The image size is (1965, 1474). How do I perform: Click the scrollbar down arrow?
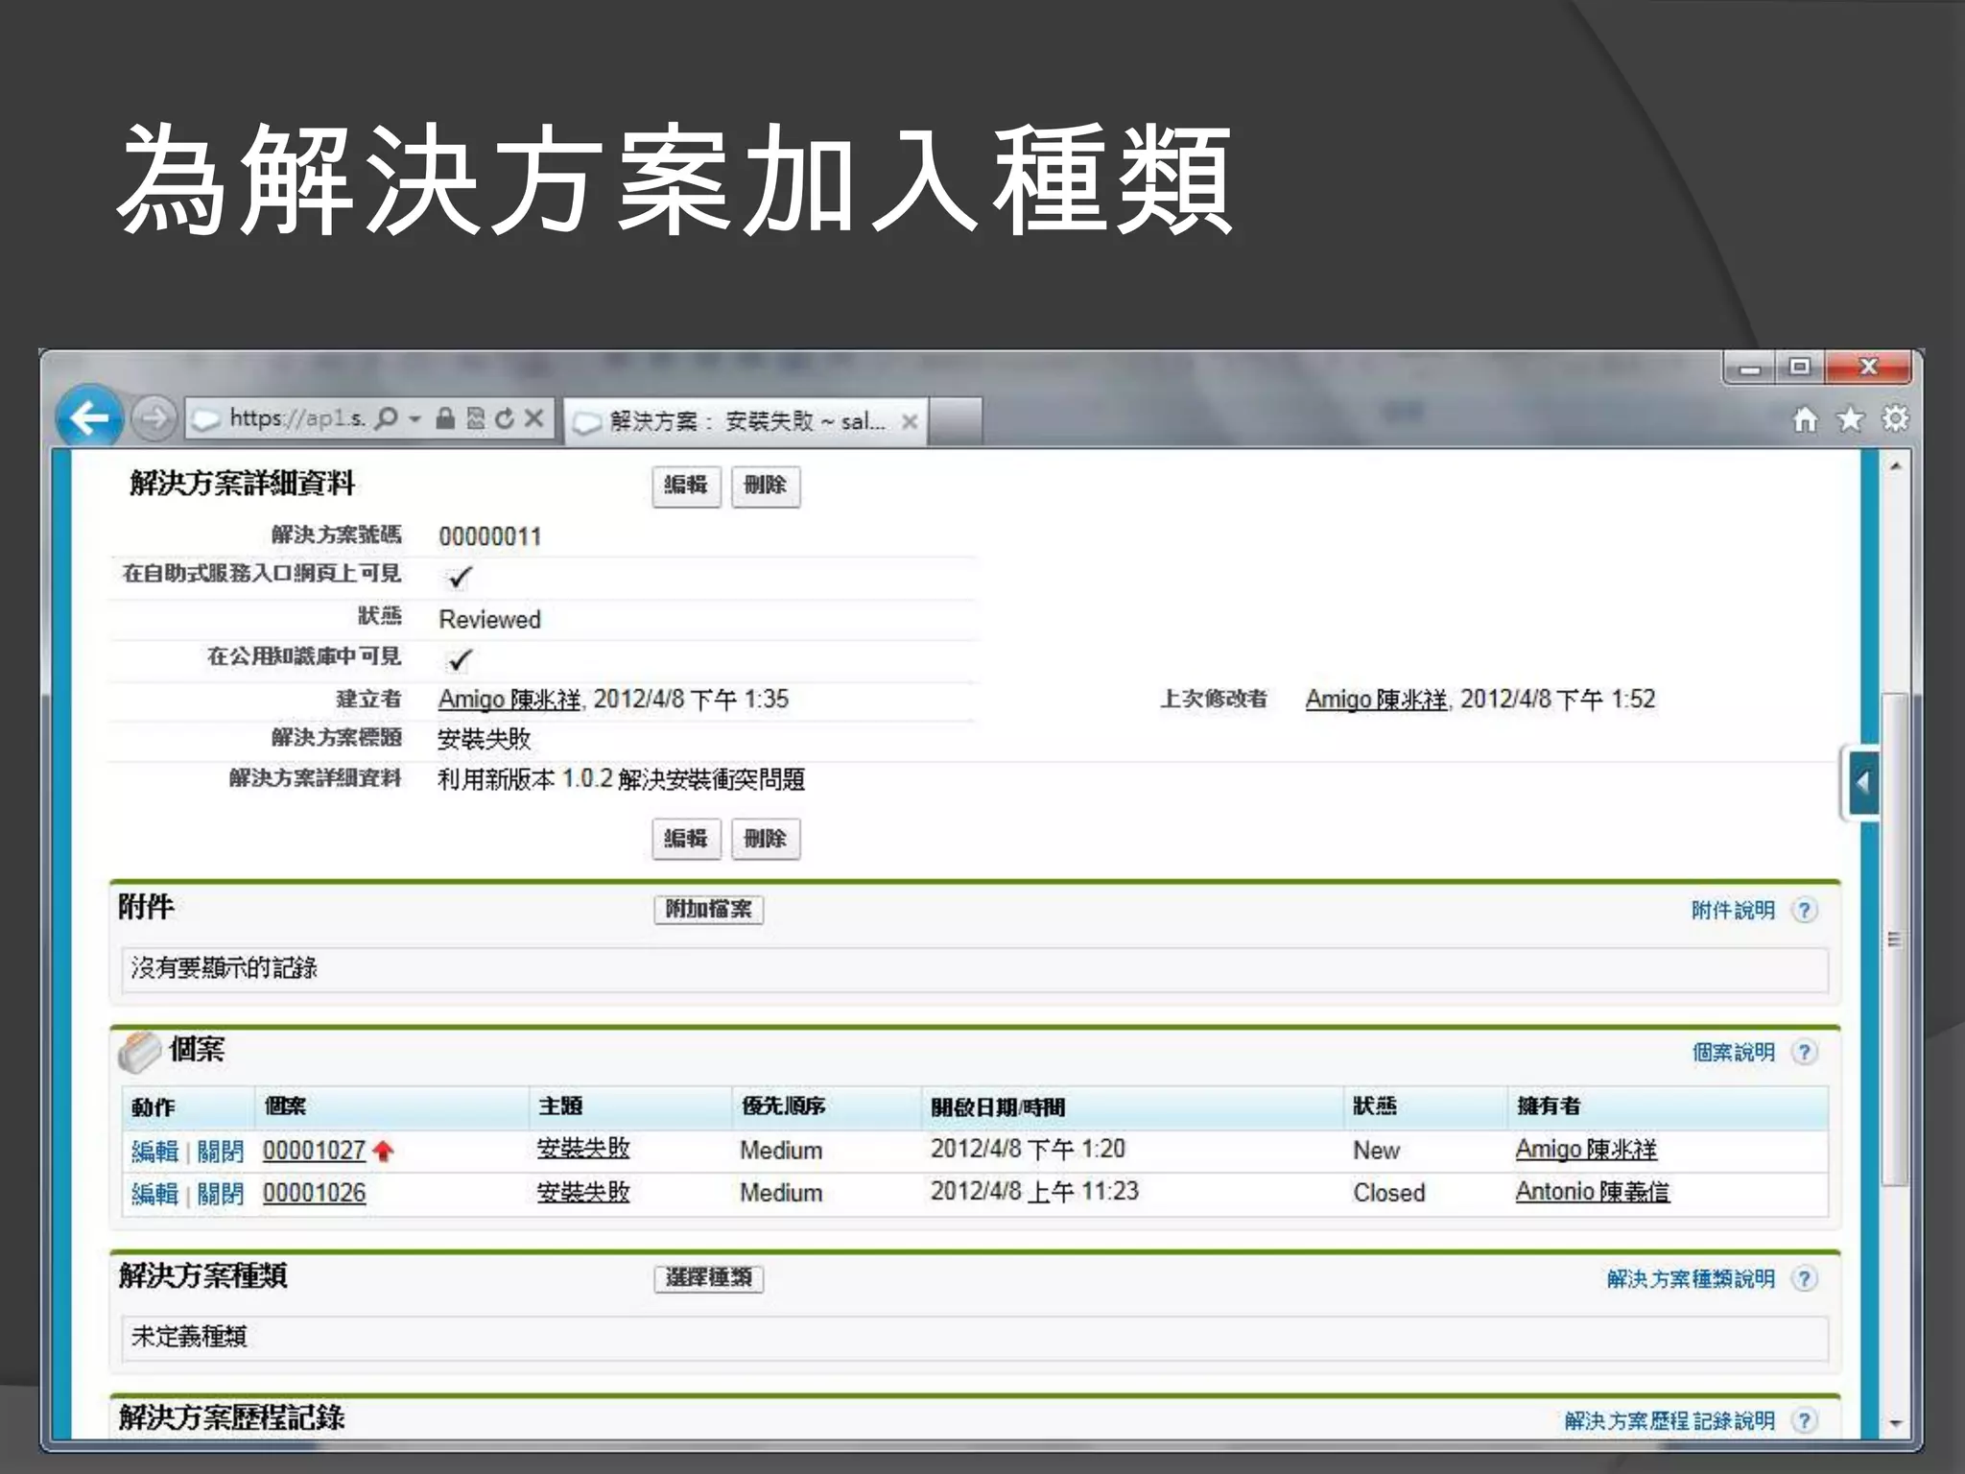click(x=1895, y=1423)
